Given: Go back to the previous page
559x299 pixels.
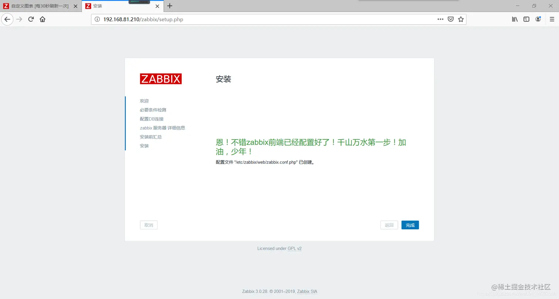Looking at the screenshot, I should coord(7,19).
